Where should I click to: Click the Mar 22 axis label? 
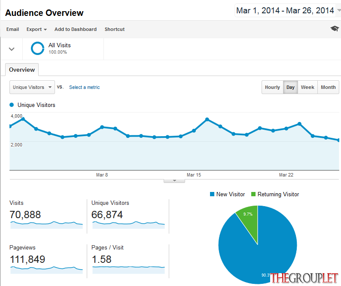286,175
